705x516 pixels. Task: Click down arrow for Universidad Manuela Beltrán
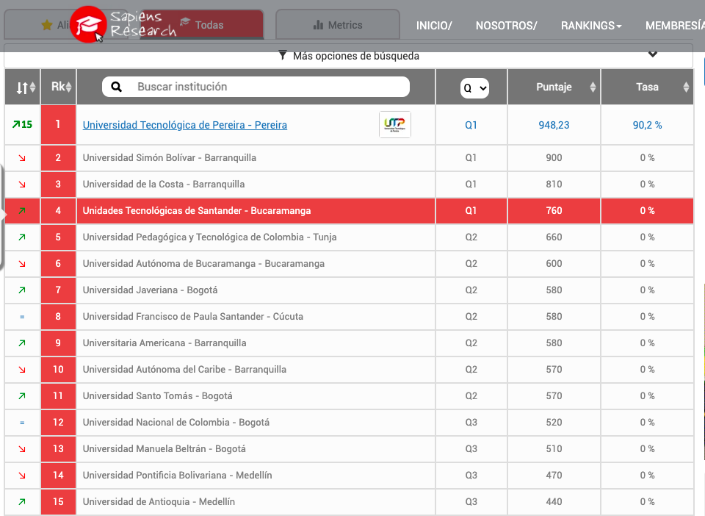point(22,449)
